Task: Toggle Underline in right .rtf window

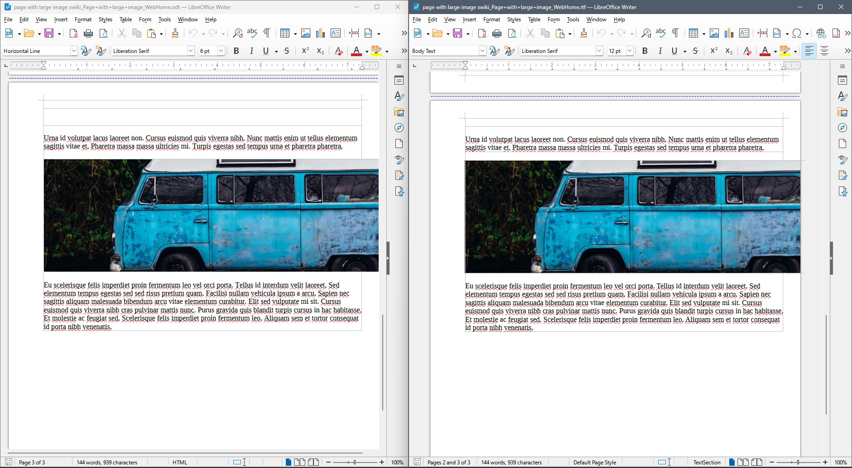Action: pos(674,51)
